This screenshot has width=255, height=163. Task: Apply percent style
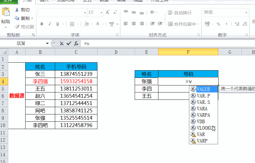[218, 24]
